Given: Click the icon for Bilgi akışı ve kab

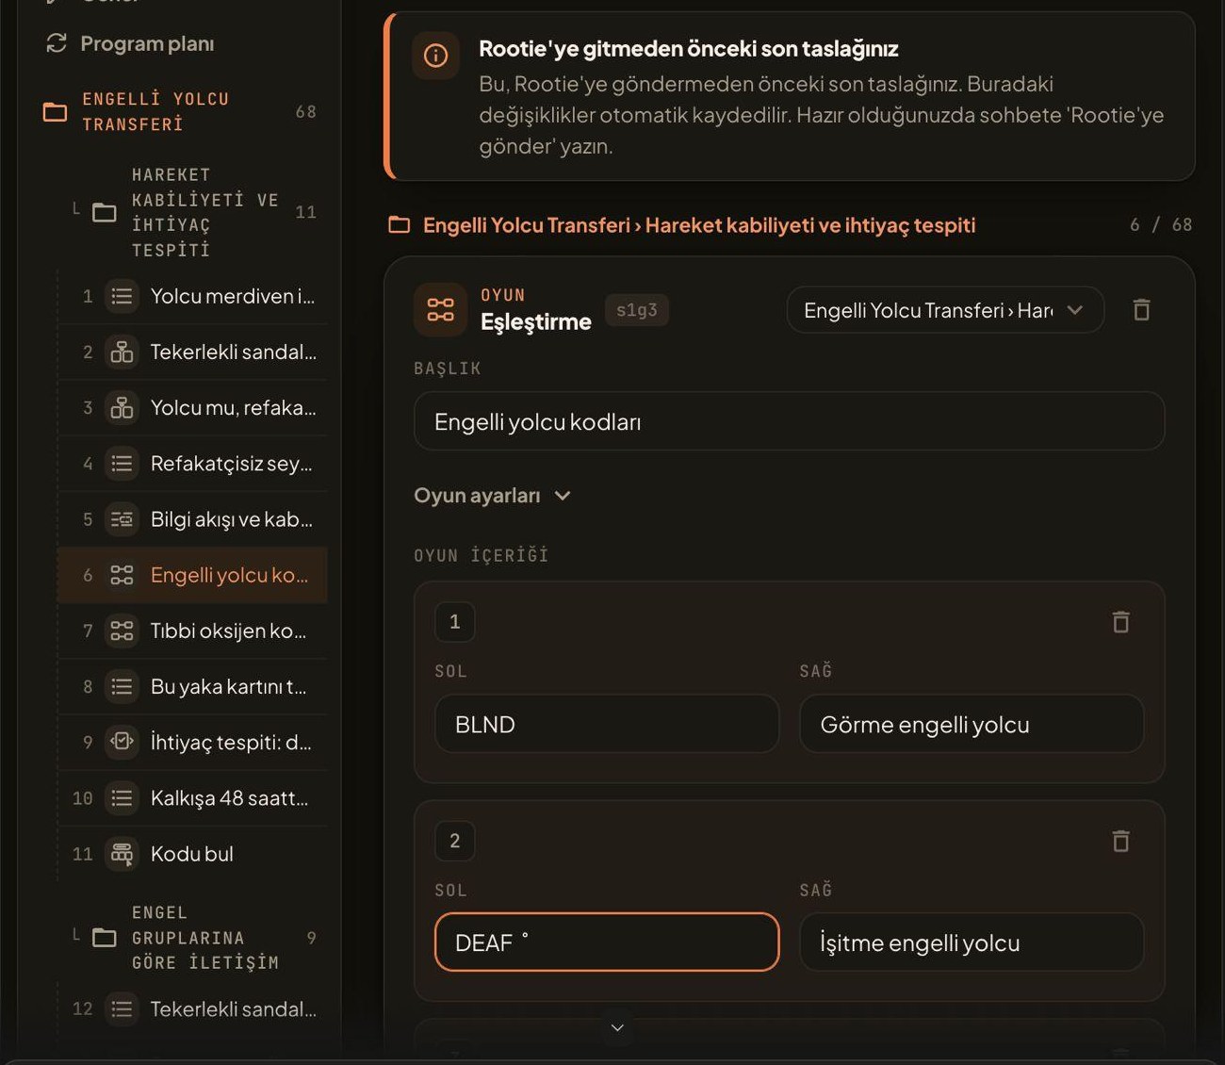Looking at the screenshot, I should point(122,519).
